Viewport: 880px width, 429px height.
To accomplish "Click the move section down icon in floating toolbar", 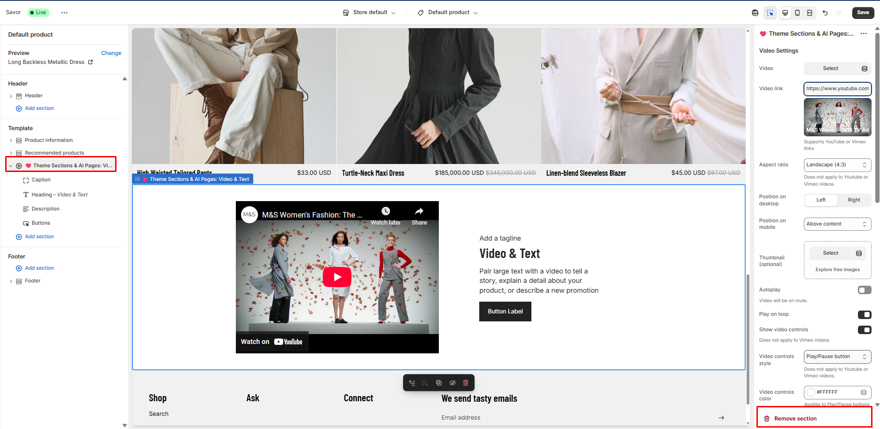I will pos(425,383).
